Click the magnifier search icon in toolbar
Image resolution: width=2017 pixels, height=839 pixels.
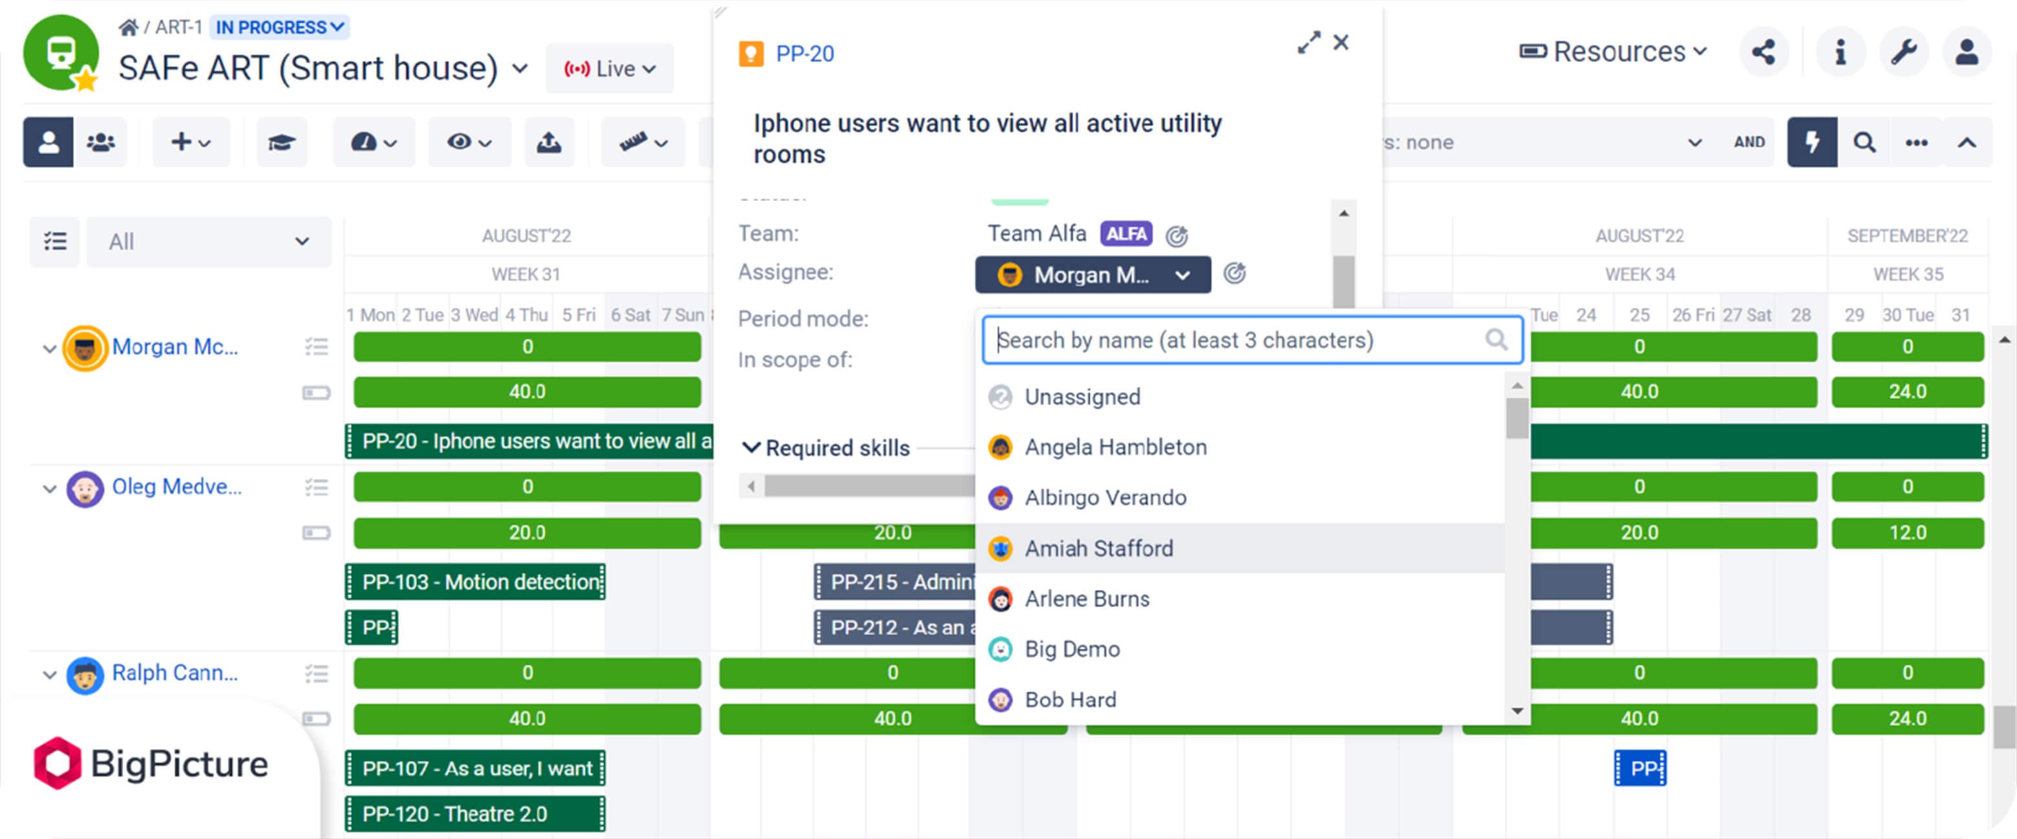[x=1864, y=142]
